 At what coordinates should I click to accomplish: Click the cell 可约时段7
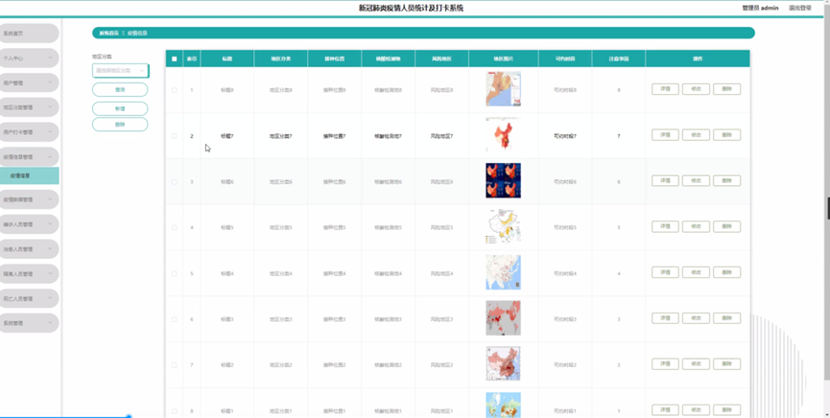[x=565, y=136]
